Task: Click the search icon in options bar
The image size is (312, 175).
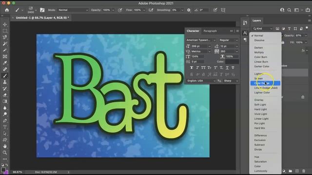Action: pyautogui.click(x=289, y=10)
